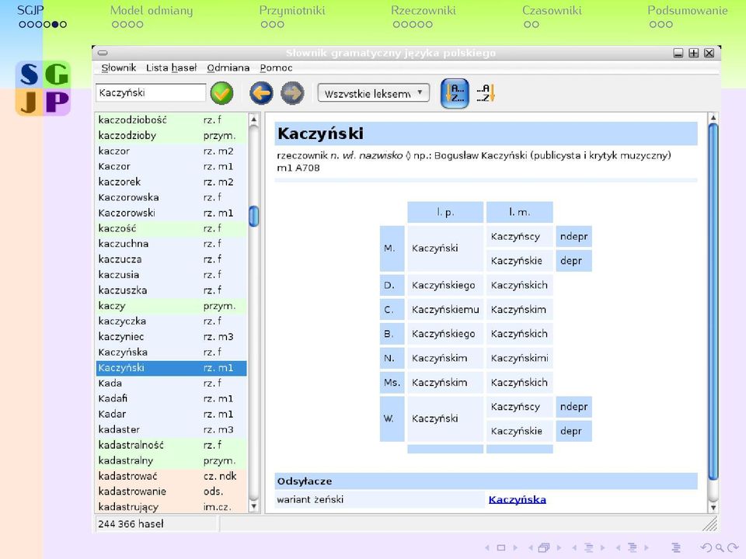The height and width of the screenshot is (559, 746).
Task: Click the content pane scrollbar thumb
Action: coord(713,301)
